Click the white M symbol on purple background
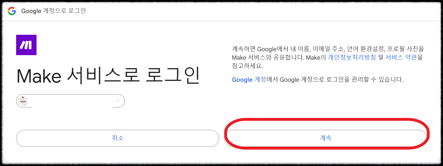Image resolution: width=443 pixels, height=166 pixels. [26, 45]
